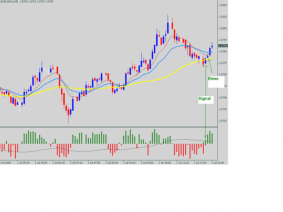The image size is (283, 212).
Task: Click the 1 Jul 05:10 time label
Action: point(23,163)
